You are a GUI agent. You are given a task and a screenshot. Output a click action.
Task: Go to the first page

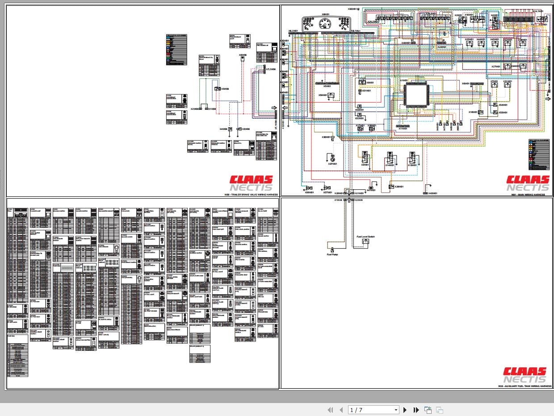pyautogui.click(x=331, y=410)
